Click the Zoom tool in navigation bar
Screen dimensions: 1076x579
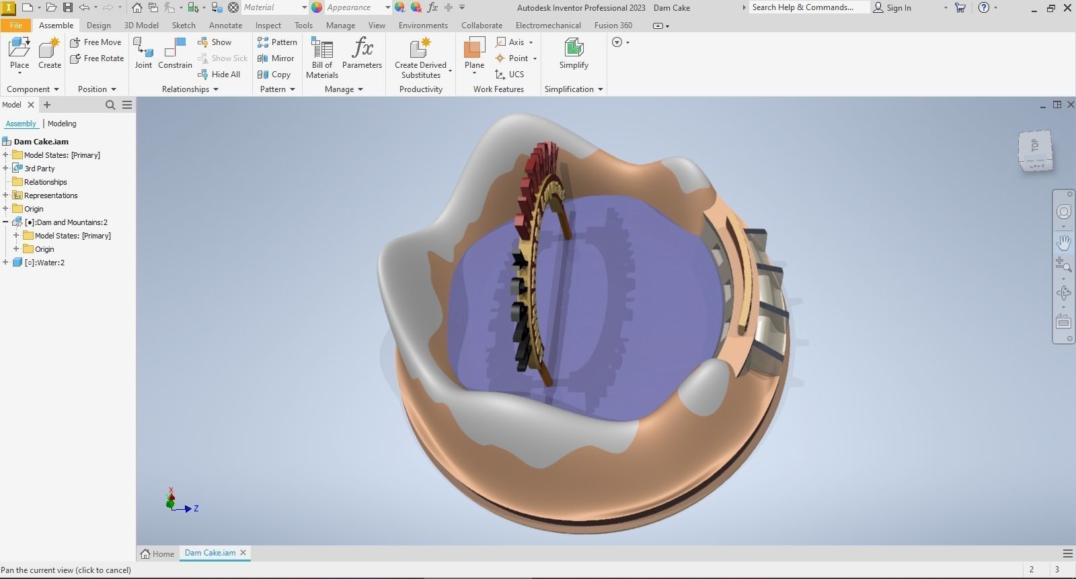point(1063,265)
